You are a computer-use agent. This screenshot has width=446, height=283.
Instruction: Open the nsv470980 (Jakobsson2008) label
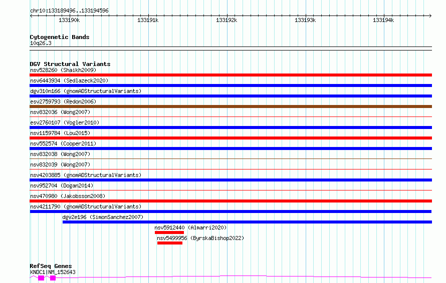pos(68,196)
